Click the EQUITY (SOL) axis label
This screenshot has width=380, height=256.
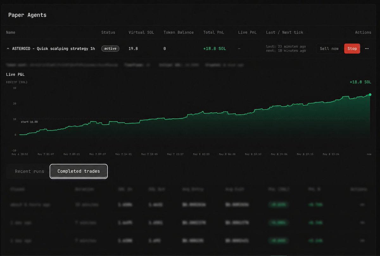click(17, 82)
